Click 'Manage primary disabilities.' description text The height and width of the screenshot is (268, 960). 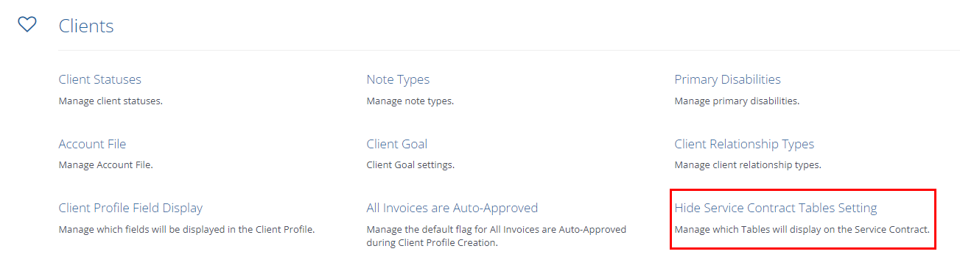coord(737,101)
